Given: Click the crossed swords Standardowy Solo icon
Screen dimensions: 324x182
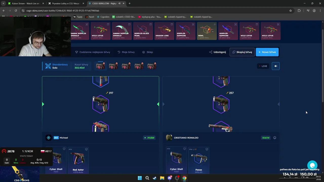Looking at the screenshot, I should pos(48,66).
